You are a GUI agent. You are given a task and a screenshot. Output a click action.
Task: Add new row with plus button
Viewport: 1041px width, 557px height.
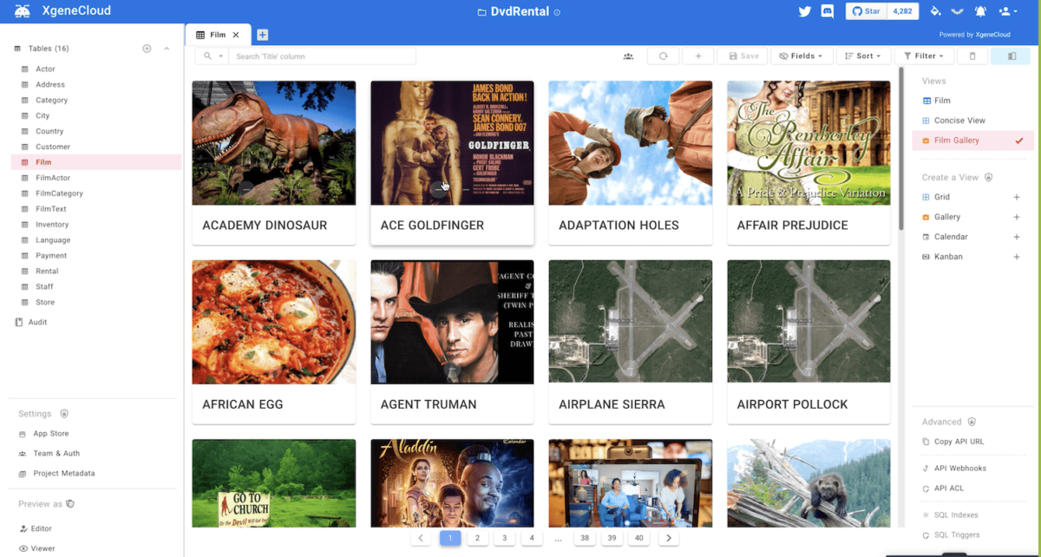(x=697, y=56)
